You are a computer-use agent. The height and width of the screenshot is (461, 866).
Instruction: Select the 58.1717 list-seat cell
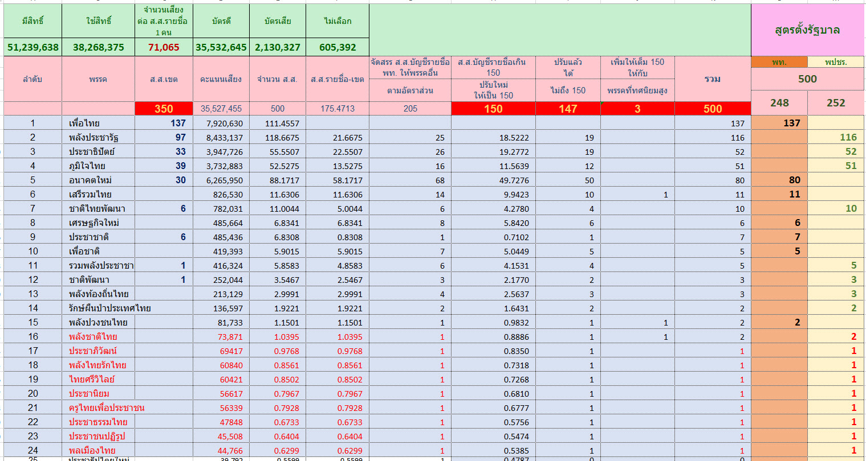pos(338,180)
